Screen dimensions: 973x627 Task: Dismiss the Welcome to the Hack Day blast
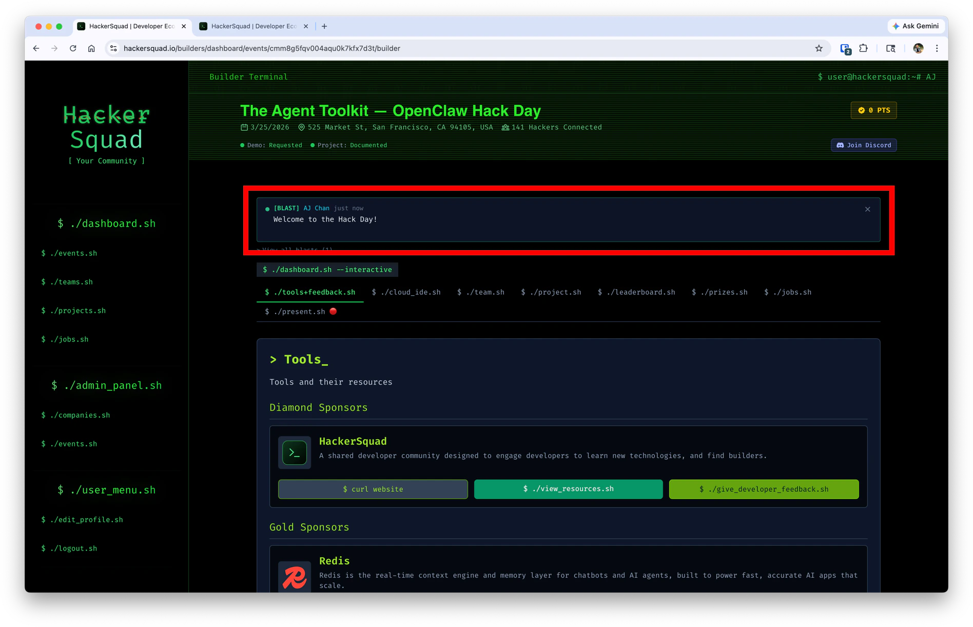point(867,209)
